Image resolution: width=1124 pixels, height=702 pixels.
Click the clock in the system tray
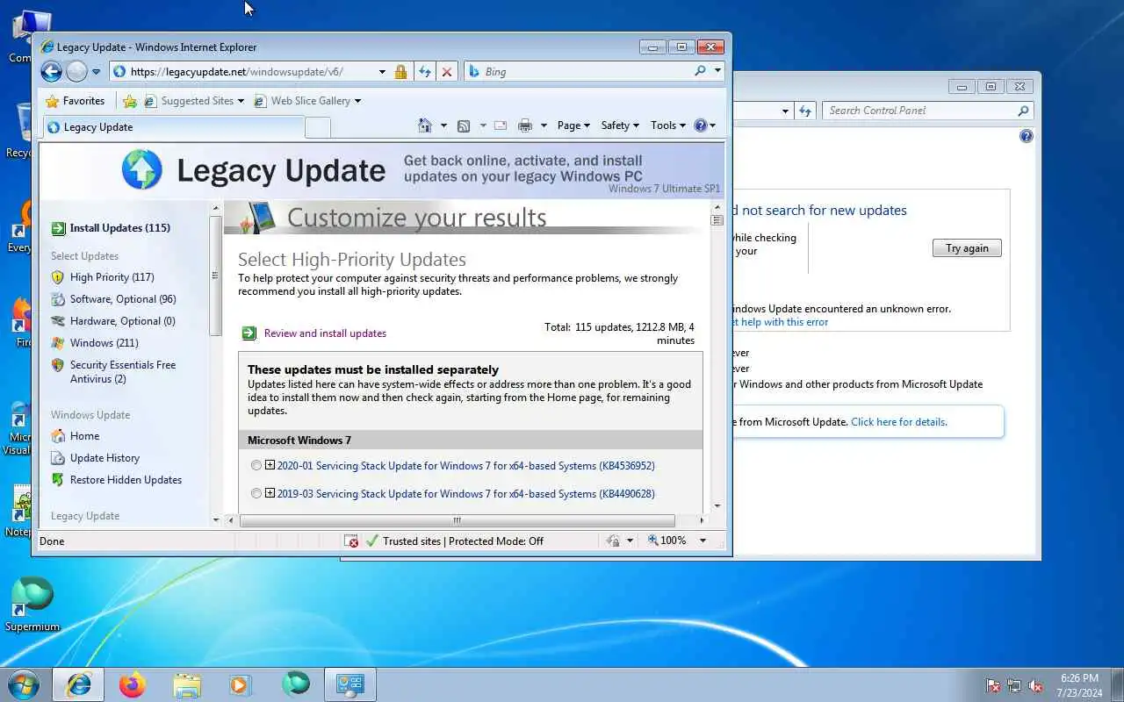(1079, 685)
